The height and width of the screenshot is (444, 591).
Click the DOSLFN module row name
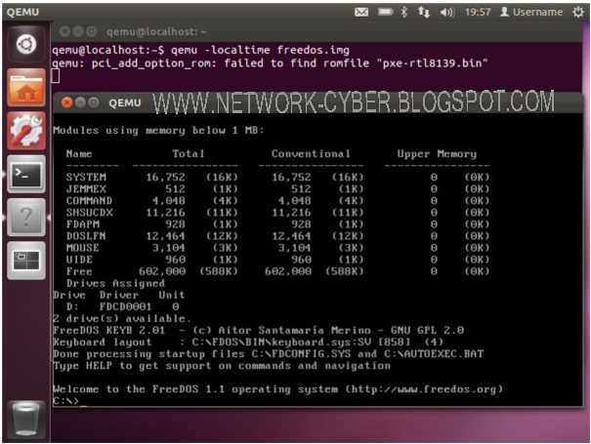[x=86, y=236]
